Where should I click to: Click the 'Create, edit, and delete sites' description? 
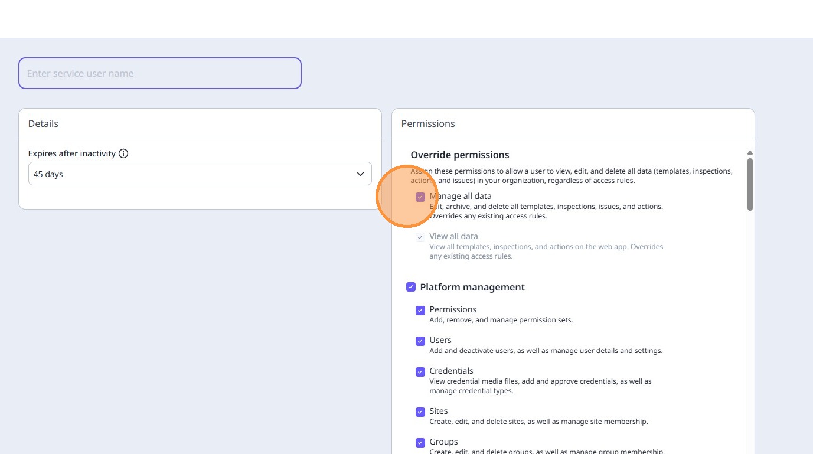point(539,422)
